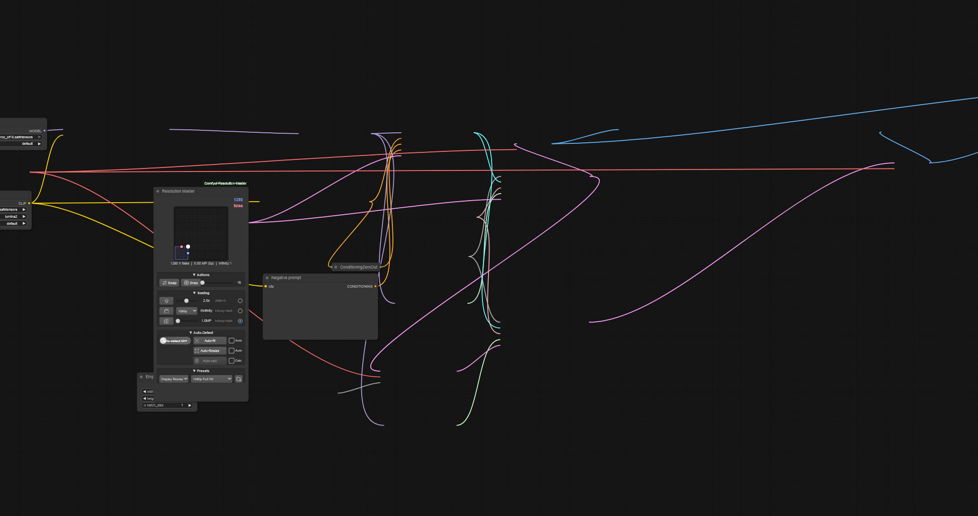Click the CONDITIONING output socket on Negative prompt

[375, 286]
